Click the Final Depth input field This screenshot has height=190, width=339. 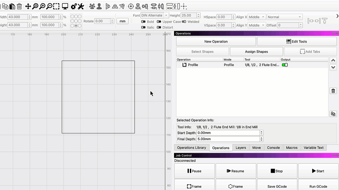[228, 139]
